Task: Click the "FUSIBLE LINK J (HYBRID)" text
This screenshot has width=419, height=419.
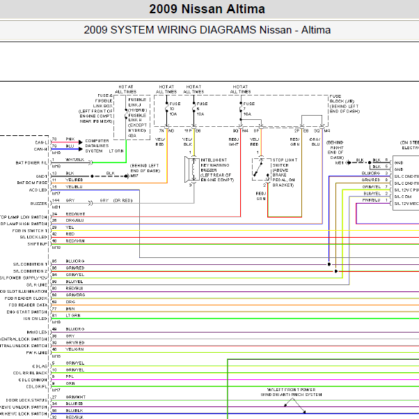Action: click(x=137, y=105)
